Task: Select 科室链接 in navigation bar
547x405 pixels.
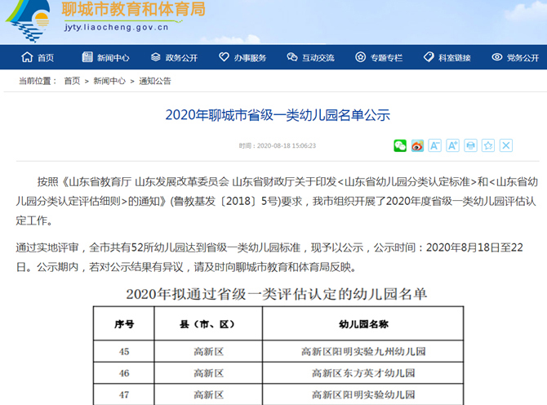Action: click(447, 58)
